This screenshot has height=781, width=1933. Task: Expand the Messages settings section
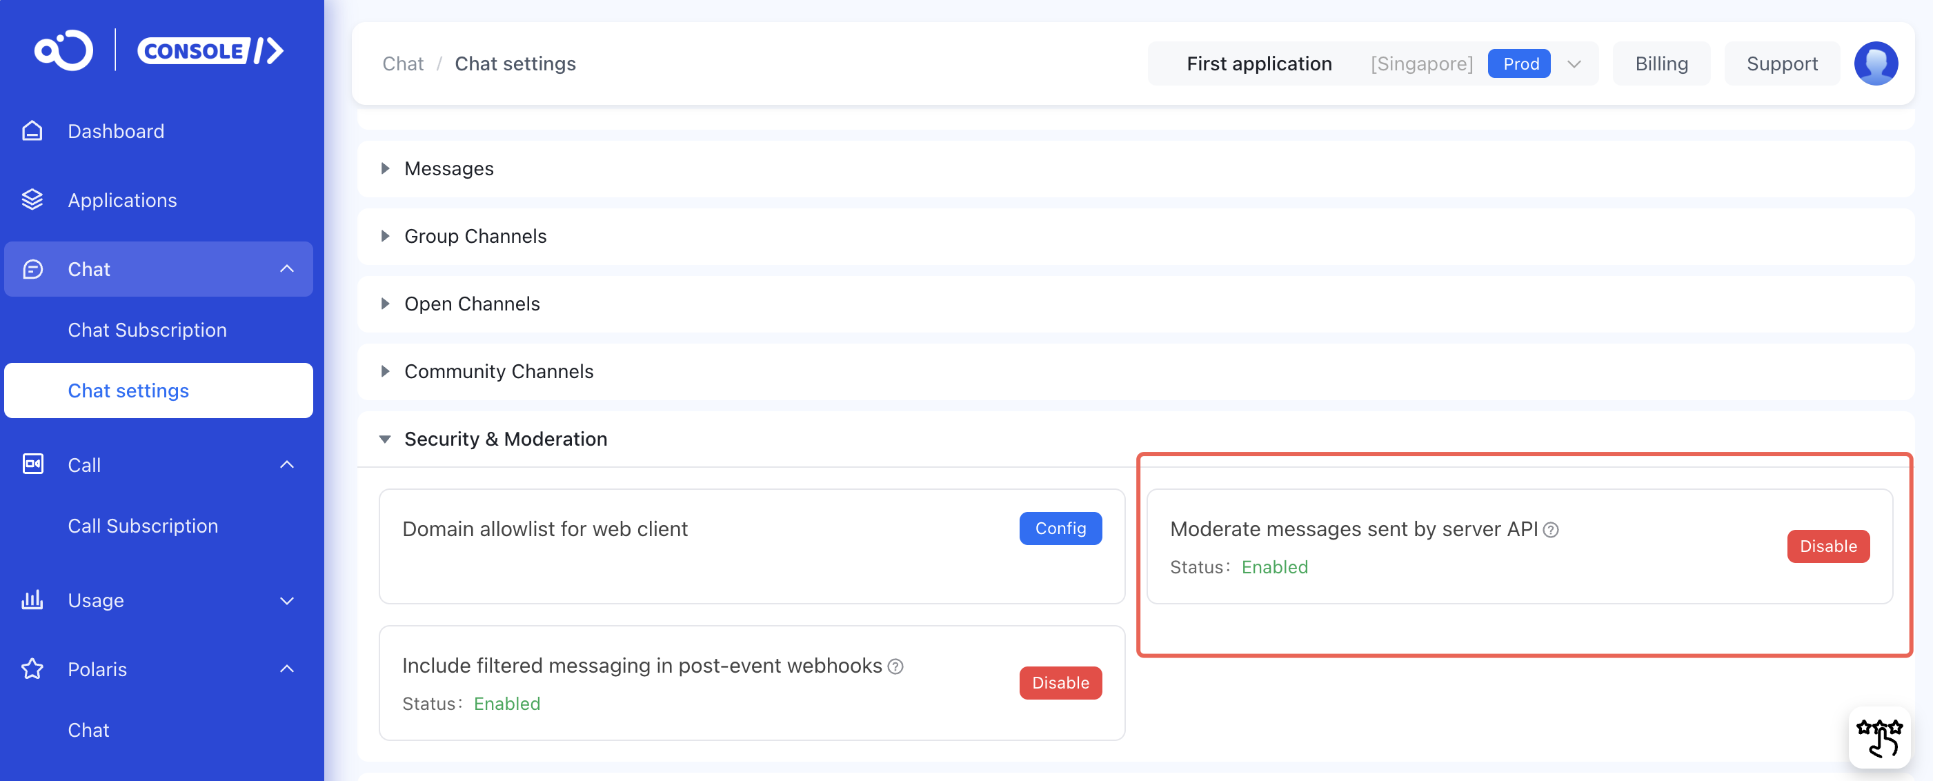point(448,169)
